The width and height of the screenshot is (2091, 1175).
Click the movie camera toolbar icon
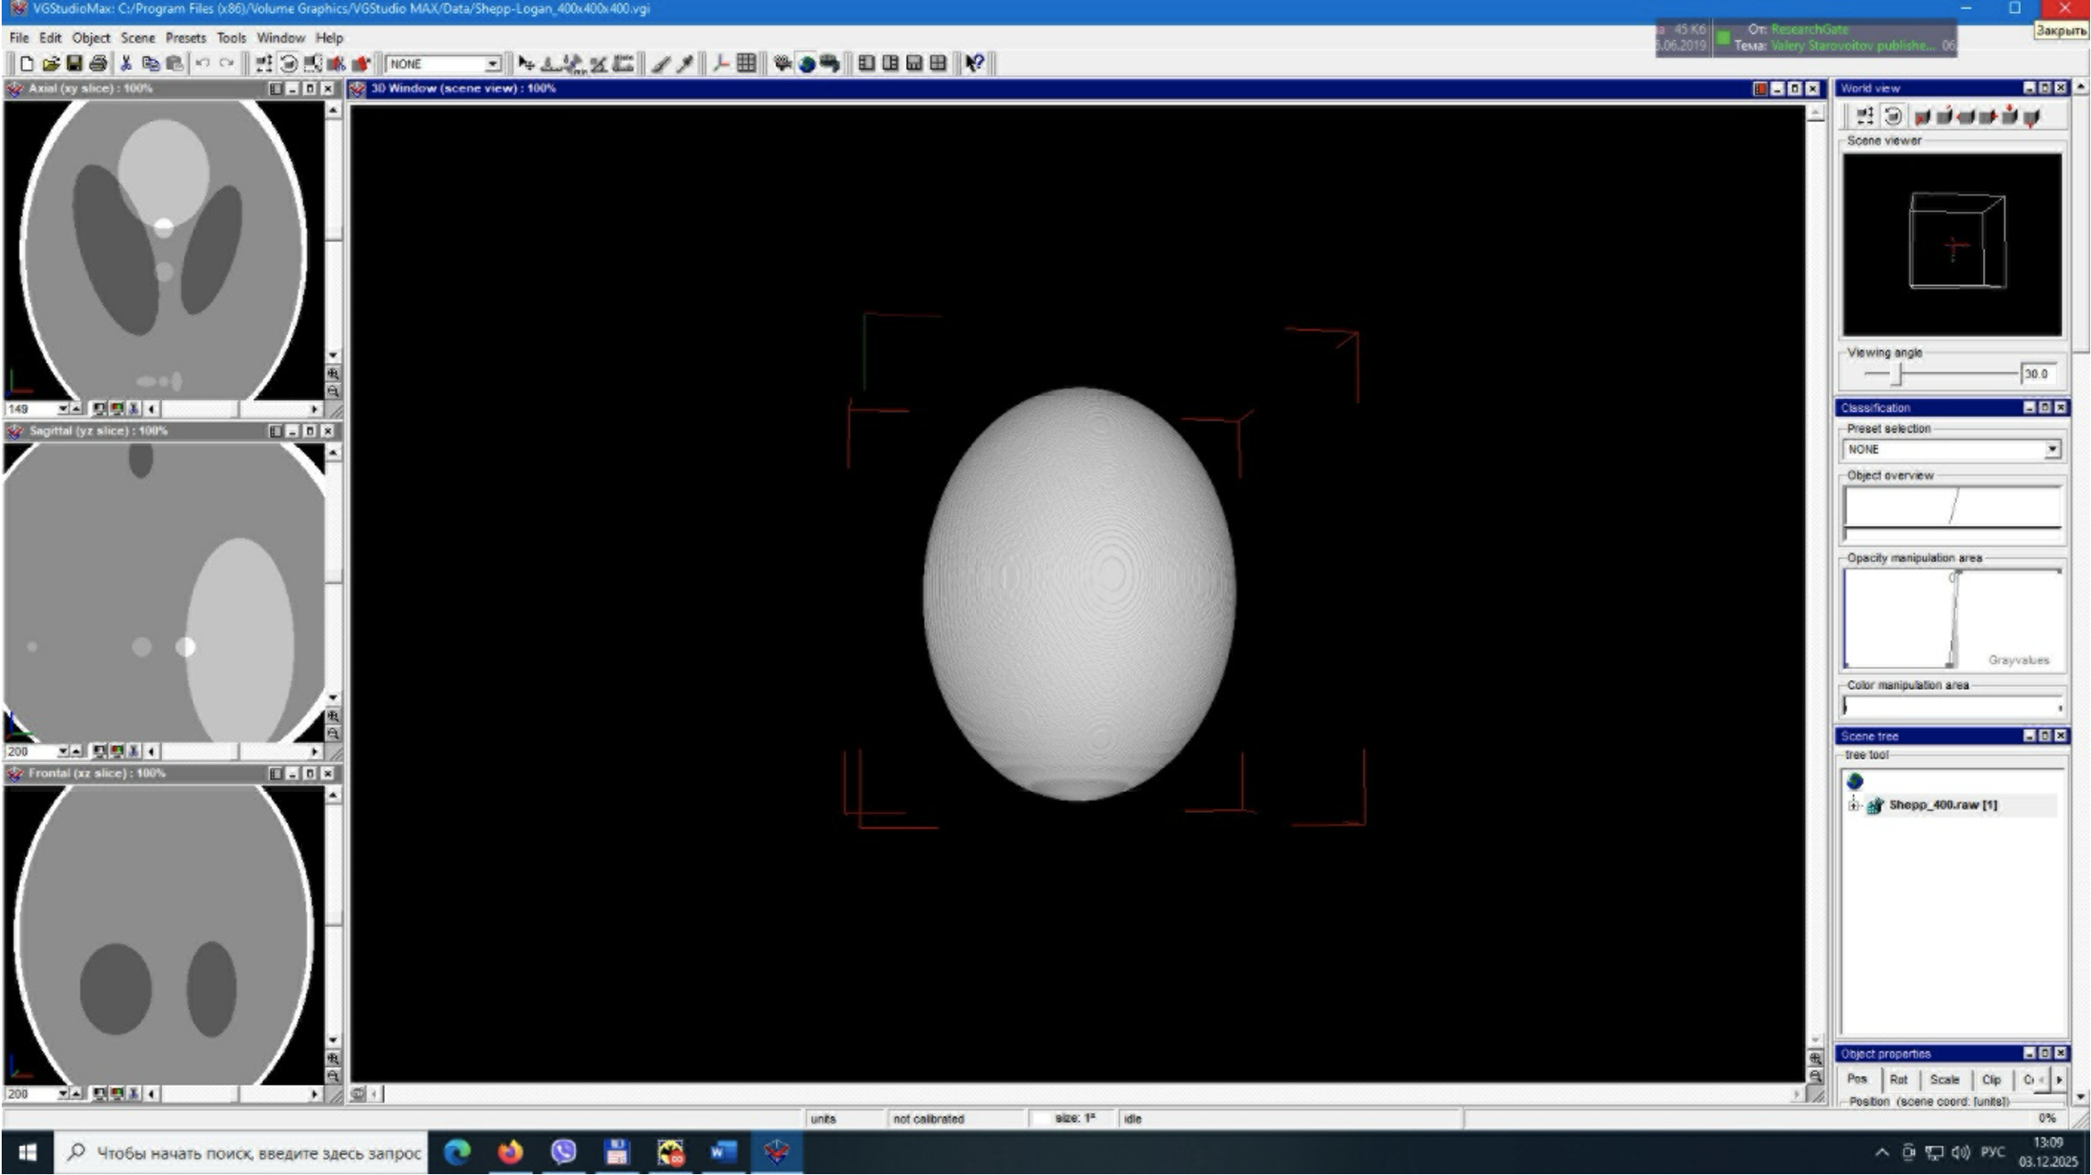click(782, 64)
